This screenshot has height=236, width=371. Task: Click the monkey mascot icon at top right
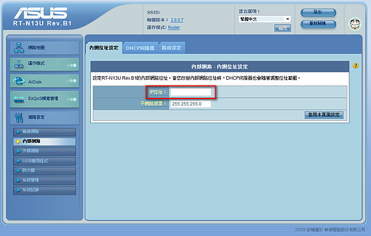coord(355,24)
